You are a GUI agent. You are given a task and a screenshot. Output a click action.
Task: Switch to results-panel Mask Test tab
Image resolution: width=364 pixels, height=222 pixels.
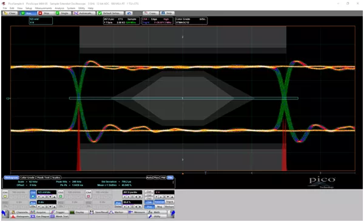pos(43,177)
